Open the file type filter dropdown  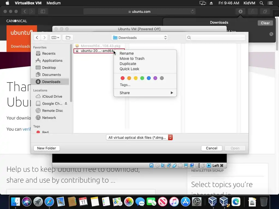coord(139,137)
